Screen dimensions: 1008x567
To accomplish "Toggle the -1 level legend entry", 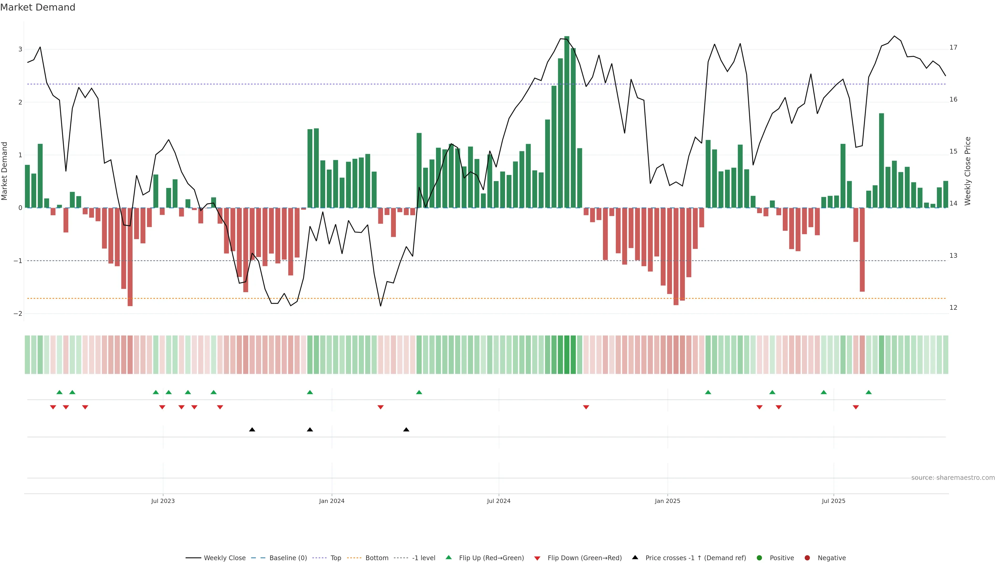I will (x=423, y=558).
